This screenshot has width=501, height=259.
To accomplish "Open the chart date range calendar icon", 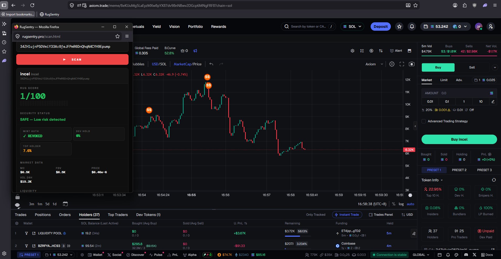I will tap(65, 204).
